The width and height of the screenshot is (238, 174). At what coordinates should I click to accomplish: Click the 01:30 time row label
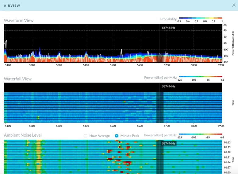[227, 172]
